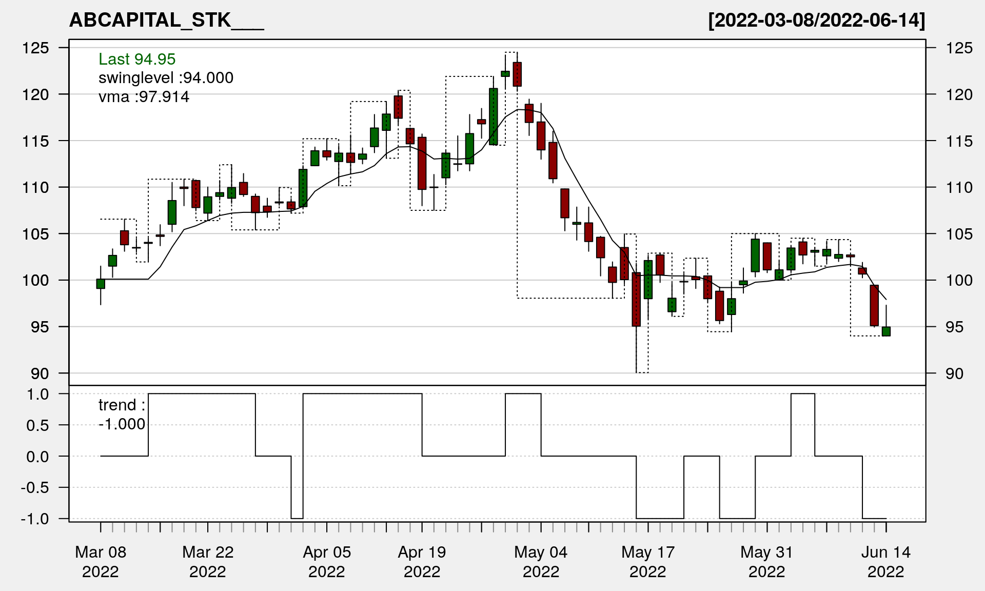Click the swinglevel :94.000 legend text
Screen dimensions: 985x591
pyautogui.click(x=166, y=77)
